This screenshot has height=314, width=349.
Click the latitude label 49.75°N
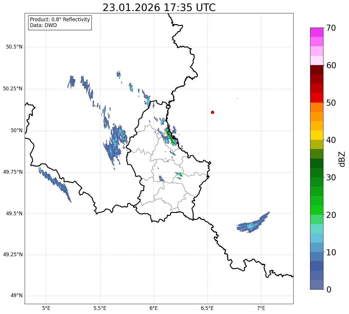[x=13, y=172]
